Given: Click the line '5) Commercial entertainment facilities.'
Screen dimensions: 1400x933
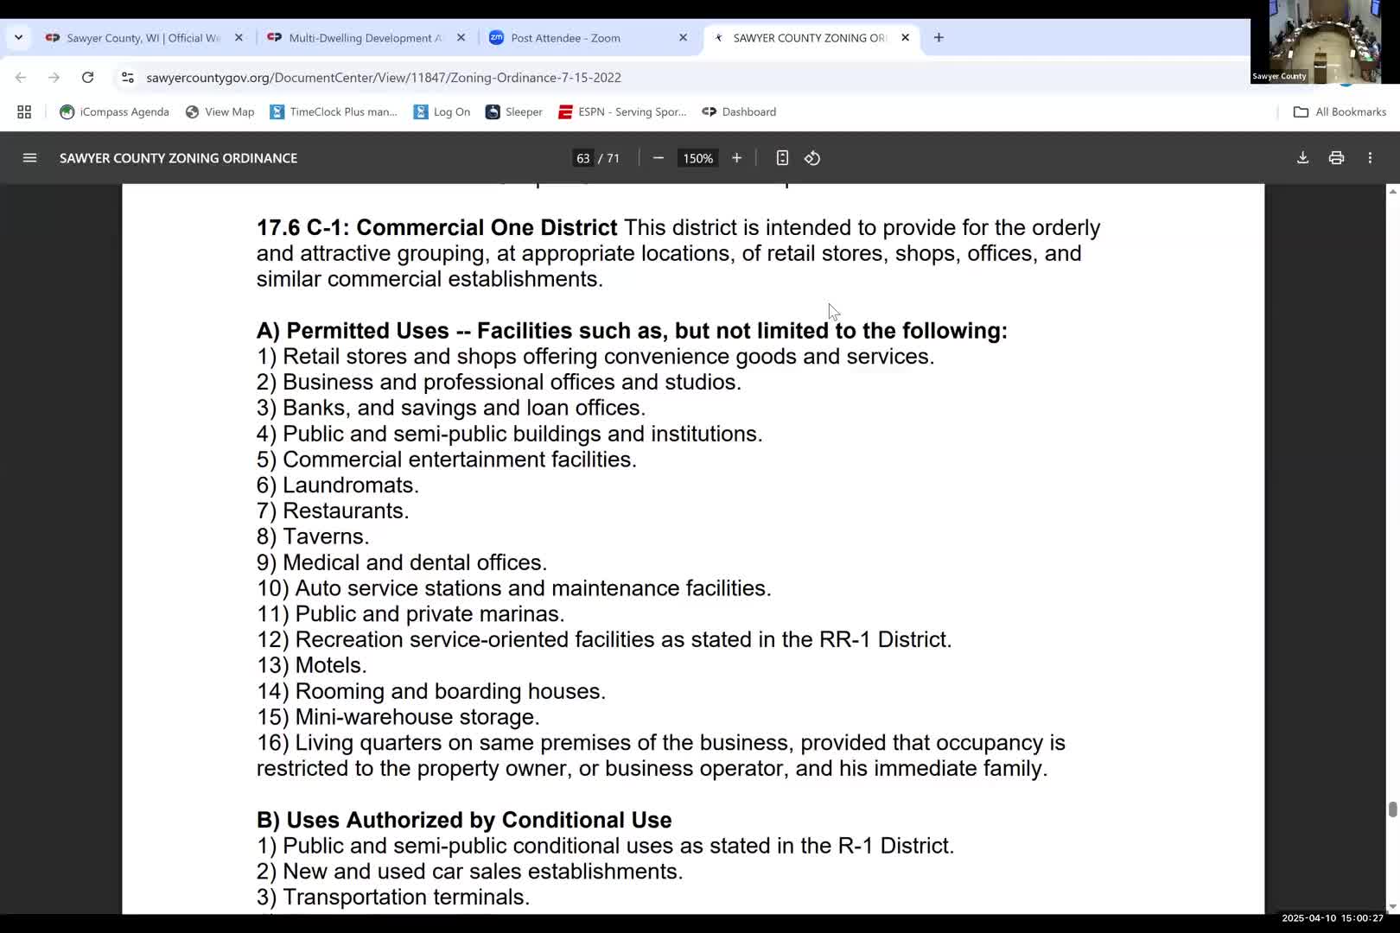Looking at the screenshot, I should point(447,460).
